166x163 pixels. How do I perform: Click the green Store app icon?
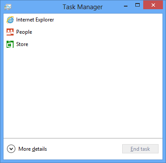(10, 44)
